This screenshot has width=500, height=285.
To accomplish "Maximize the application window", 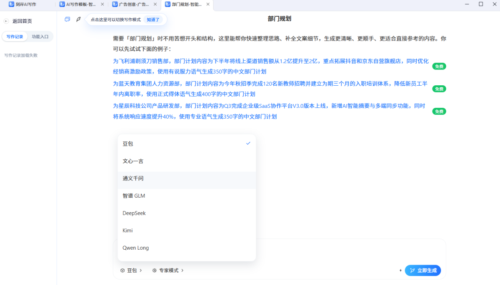I will click(481, 4).
